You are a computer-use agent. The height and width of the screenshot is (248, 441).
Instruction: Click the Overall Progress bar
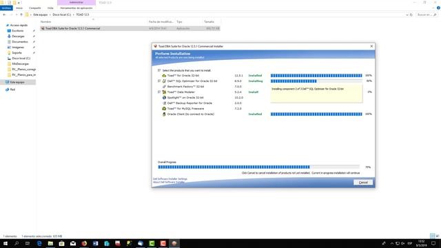coord(258,167)
